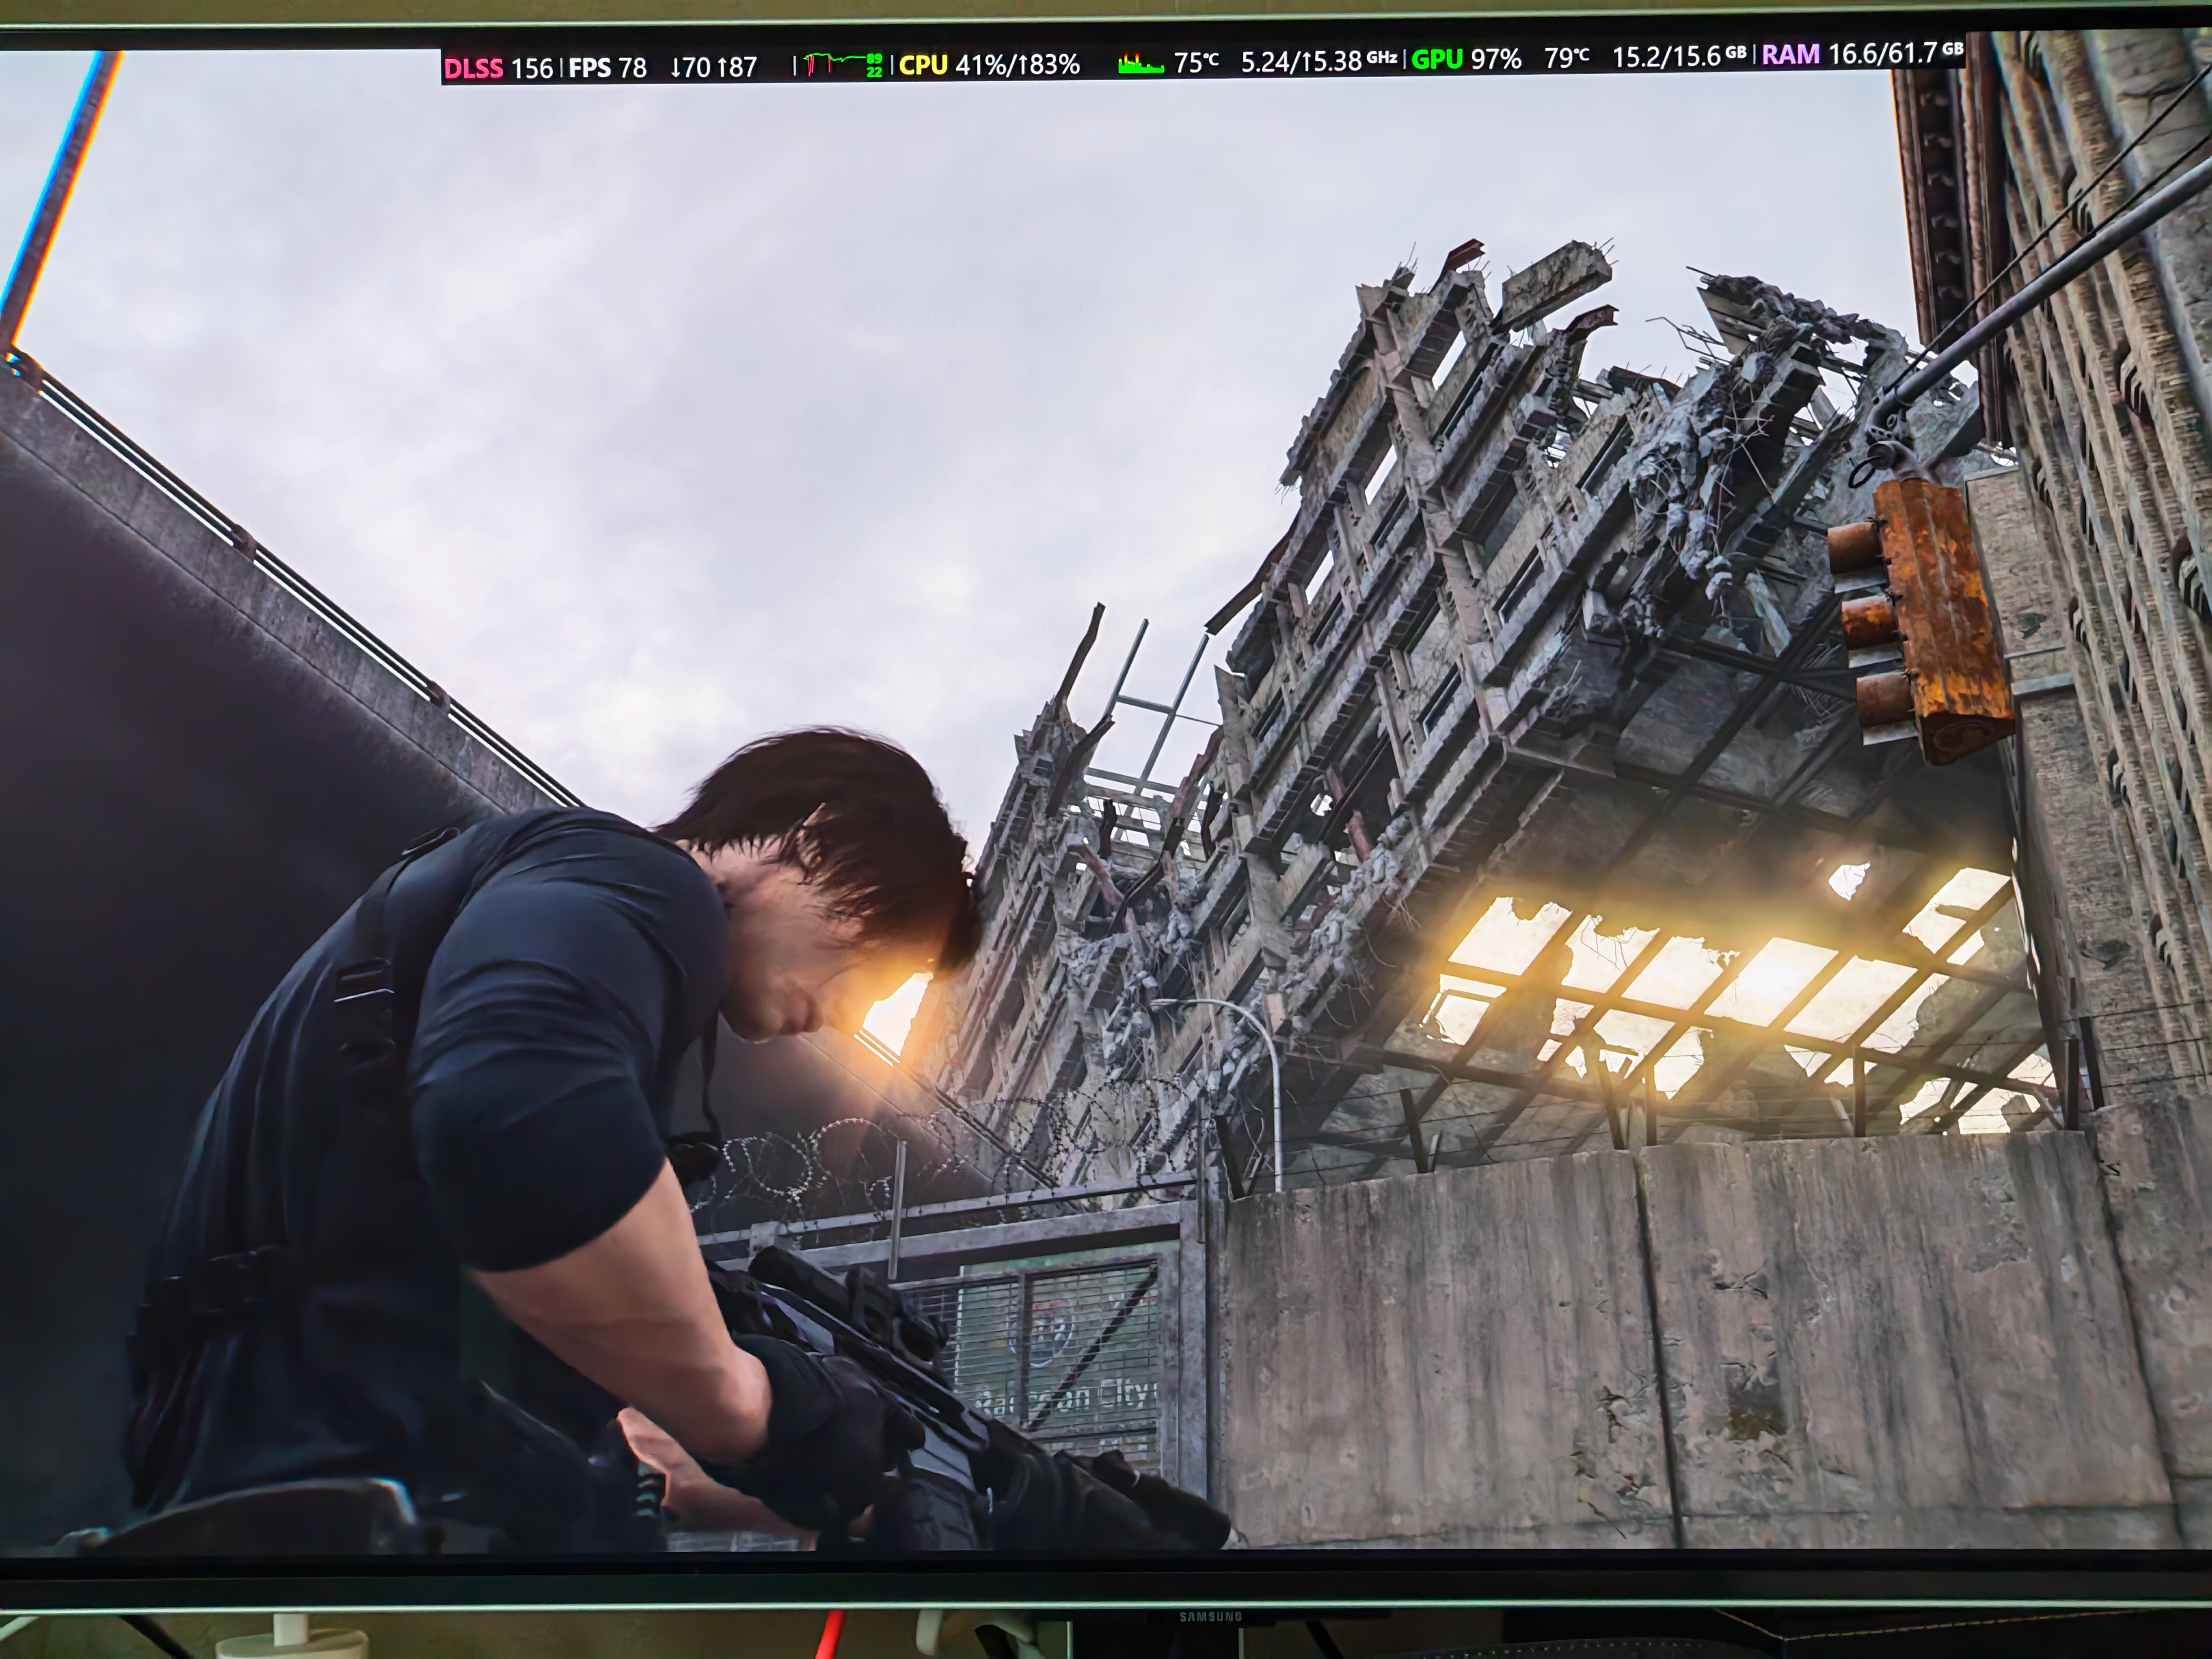Click the maximum FPS up-arrow value
The image size is (2212, 1659).
pyautogui.click(x=737, y=67)
